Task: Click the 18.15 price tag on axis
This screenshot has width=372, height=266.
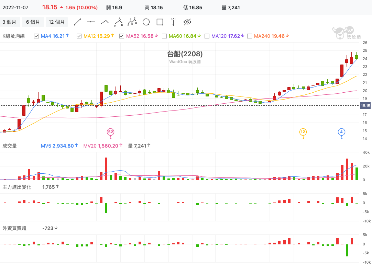Action: 365,106
